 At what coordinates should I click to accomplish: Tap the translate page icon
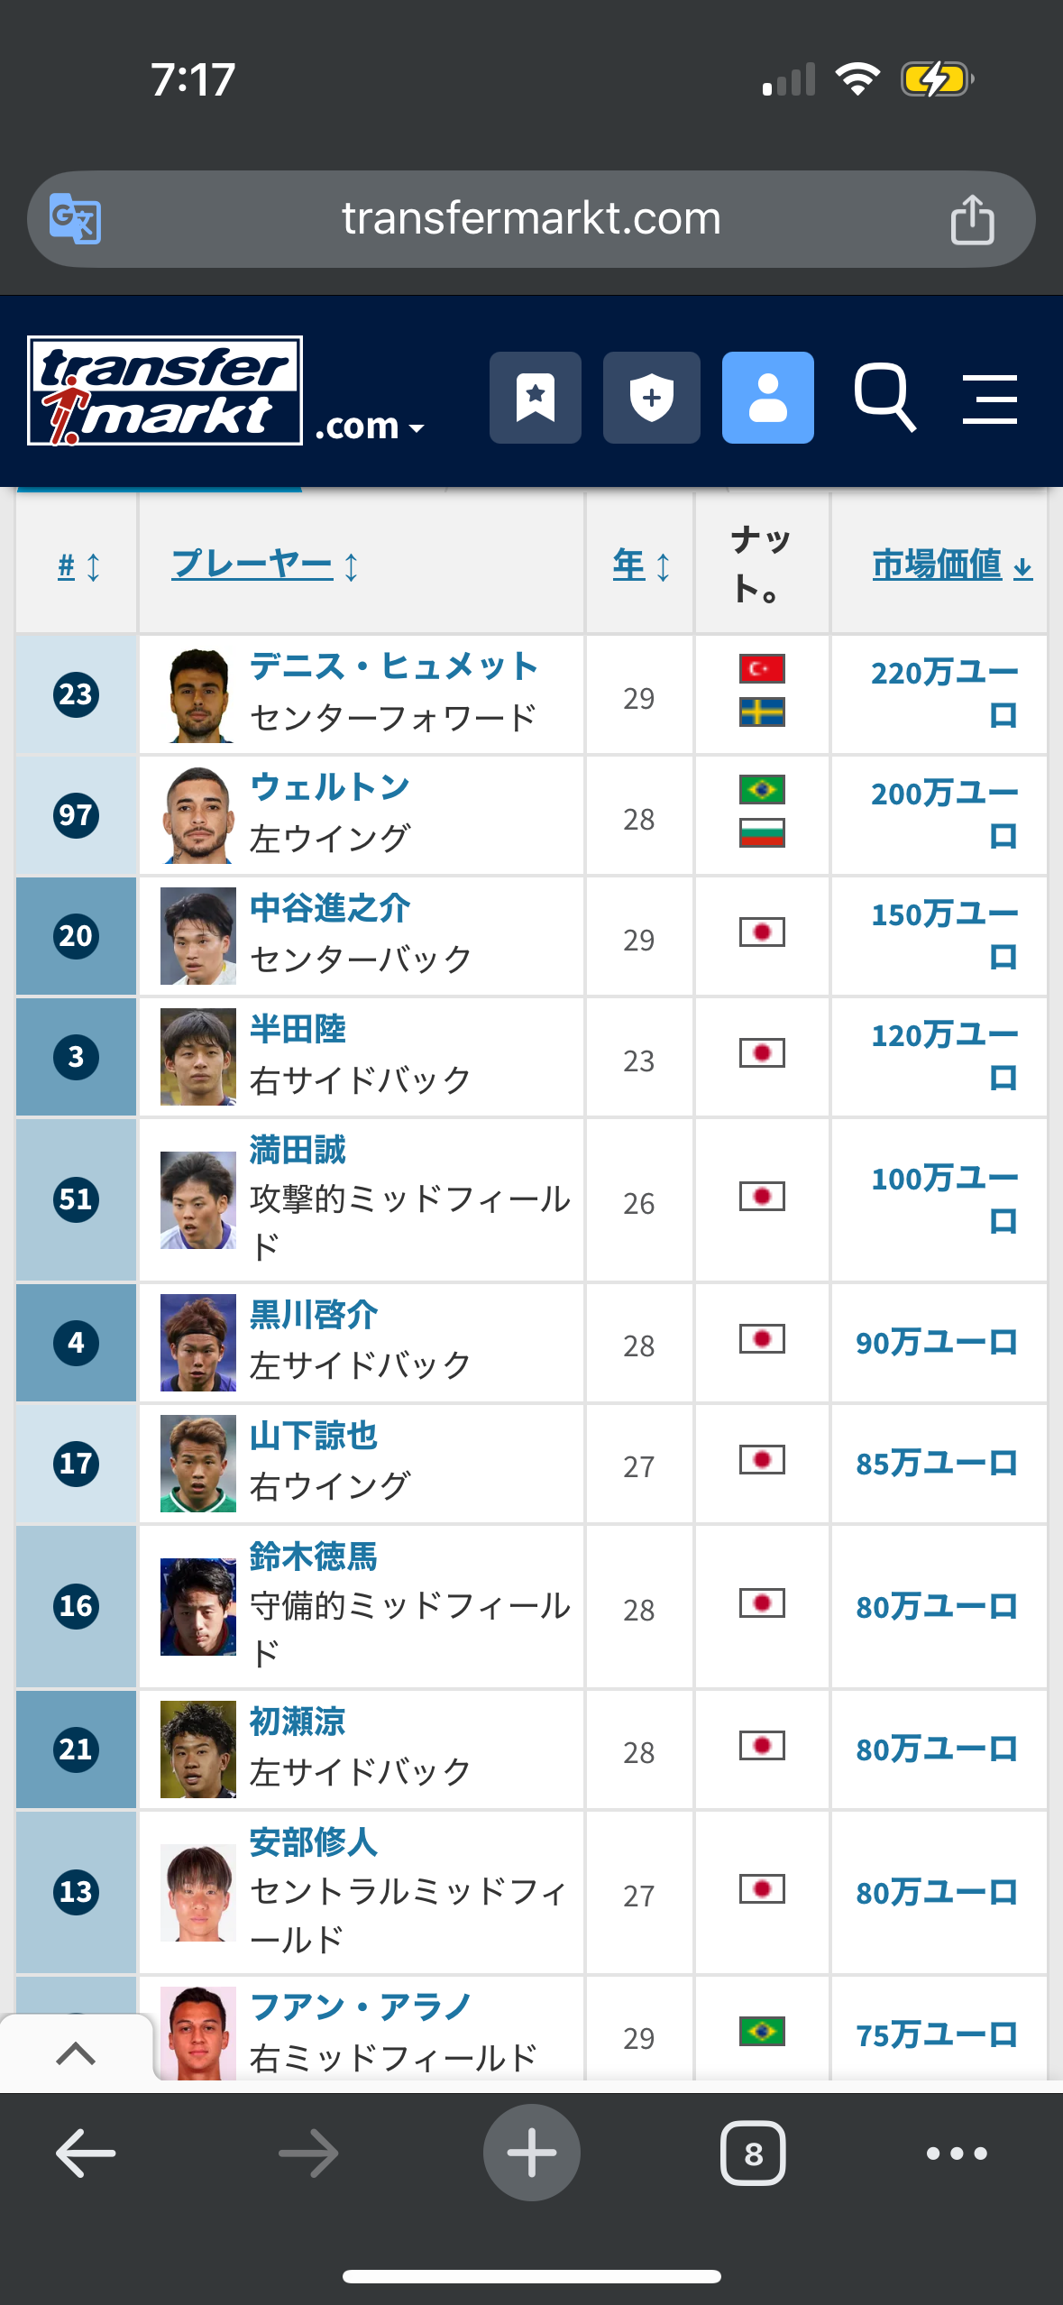pyautogui.click(x=75, y=219)
